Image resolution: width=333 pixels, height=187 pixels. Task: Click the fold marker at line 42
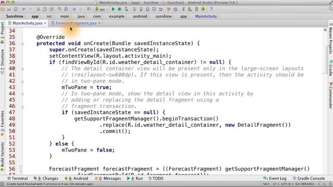(22, 82)
